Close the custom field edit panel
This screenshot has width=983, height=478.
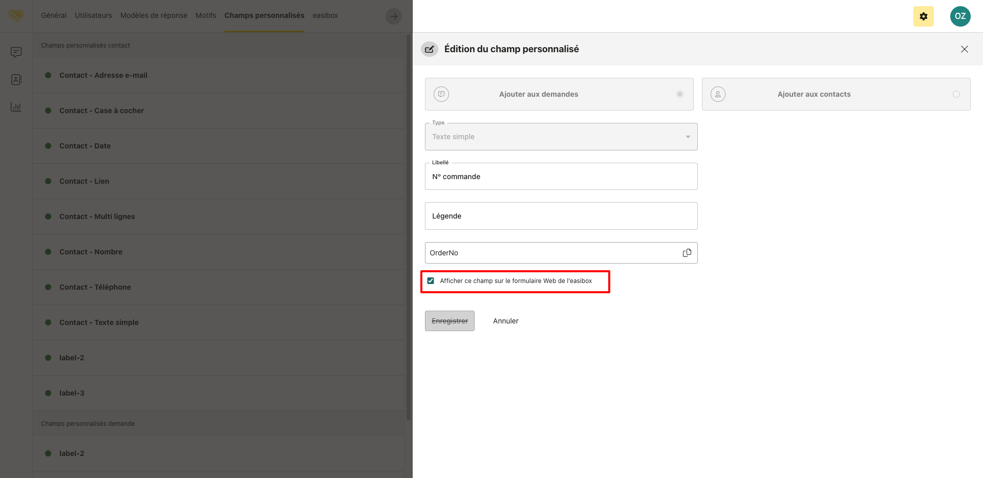(964, 49)
